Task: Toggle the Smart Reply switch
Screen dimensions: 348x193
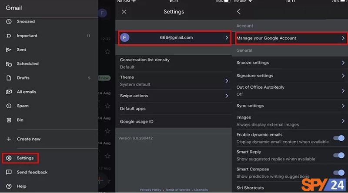Action: 339,156
